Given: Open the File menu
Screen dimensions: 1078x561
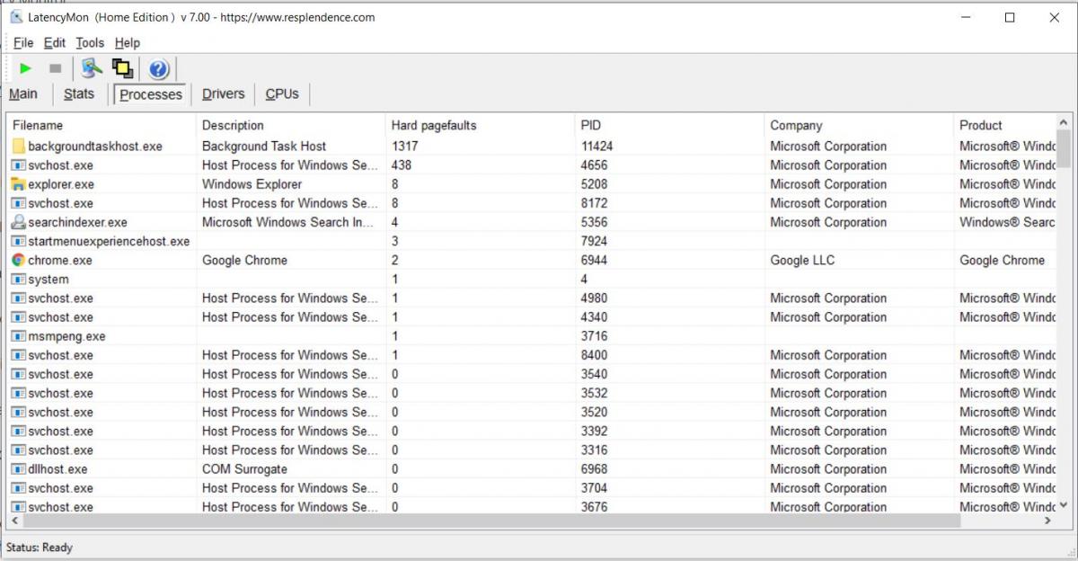Looking at the screenshot, I should (23, 42).
